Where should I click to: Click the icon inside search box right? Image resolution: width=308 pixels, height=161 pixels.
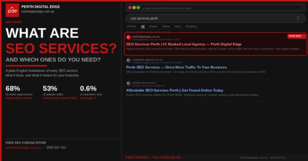[x=298, y=18]
